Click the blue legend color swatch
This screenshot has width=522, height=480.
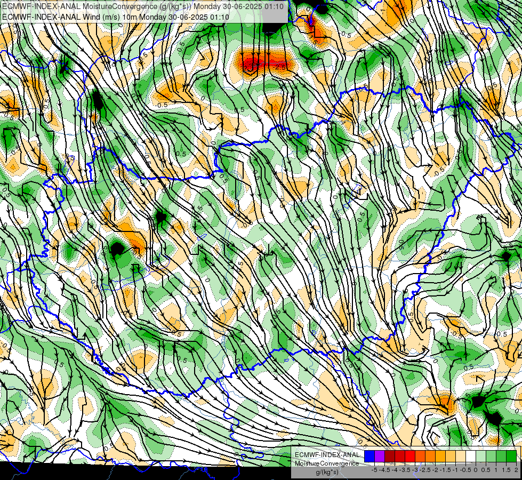370,457
